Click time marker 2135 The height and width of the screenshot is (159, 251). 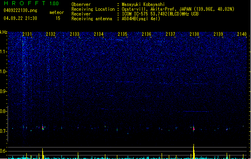point(123,34)
